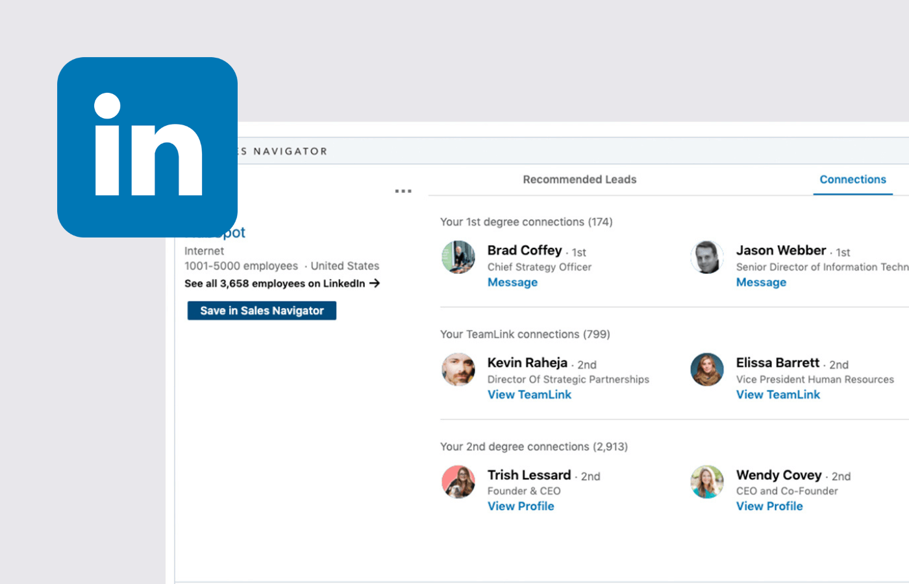This screenshot has width=909, height=584.
Task: Click the Founder & CEO title
Action: (524, 491)
